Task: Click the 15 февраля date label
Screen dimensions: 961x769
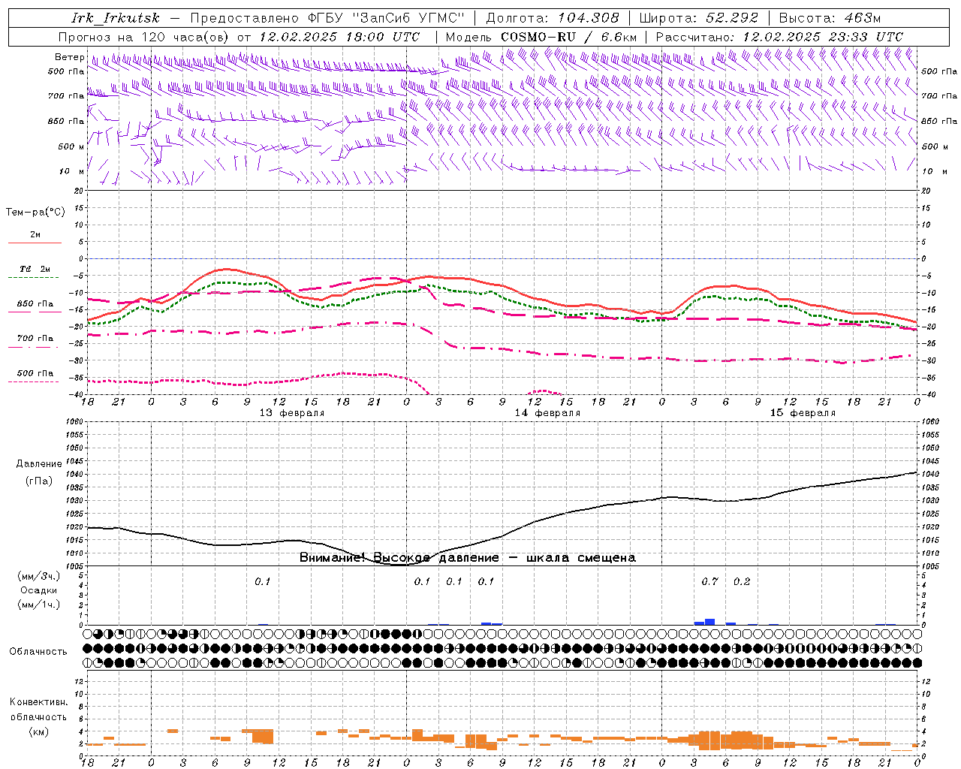Action: (803, 413)
